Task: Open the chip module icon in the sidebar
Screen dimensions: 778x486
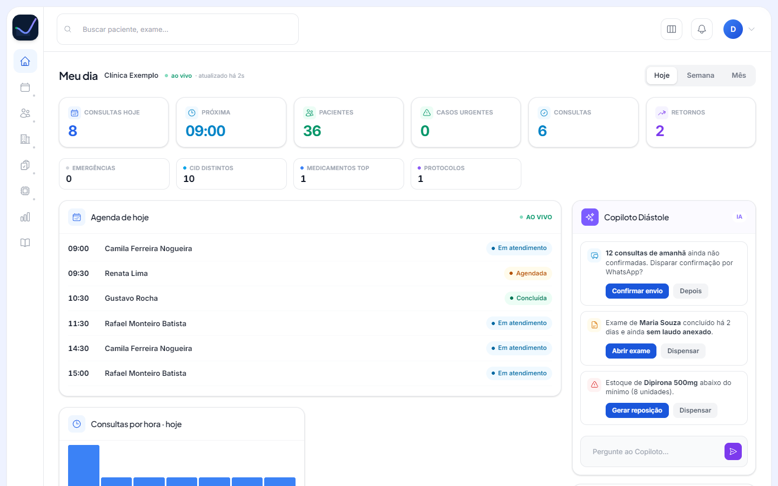Action: (25, 191)
